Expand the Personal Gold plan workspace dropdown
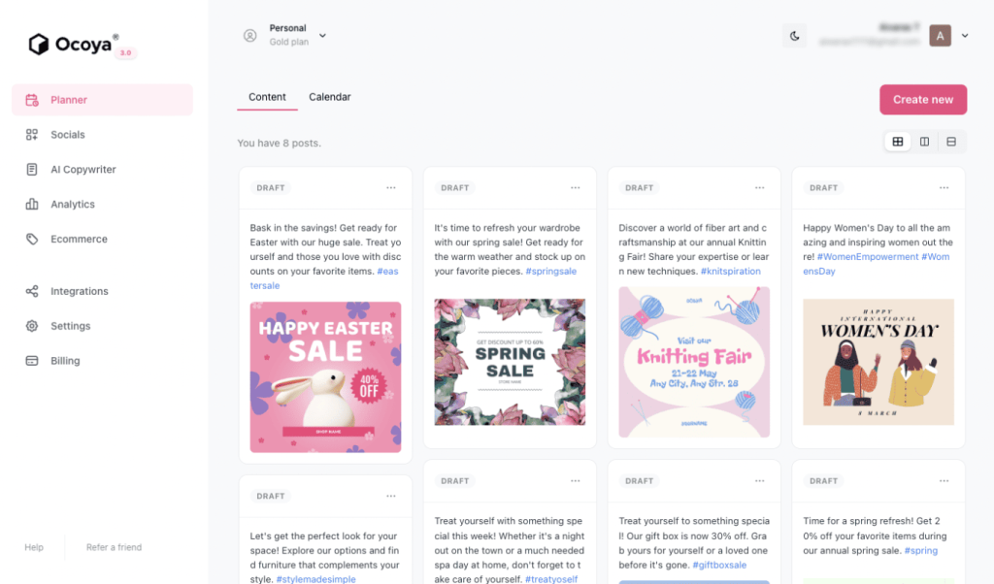 [322, 36]
